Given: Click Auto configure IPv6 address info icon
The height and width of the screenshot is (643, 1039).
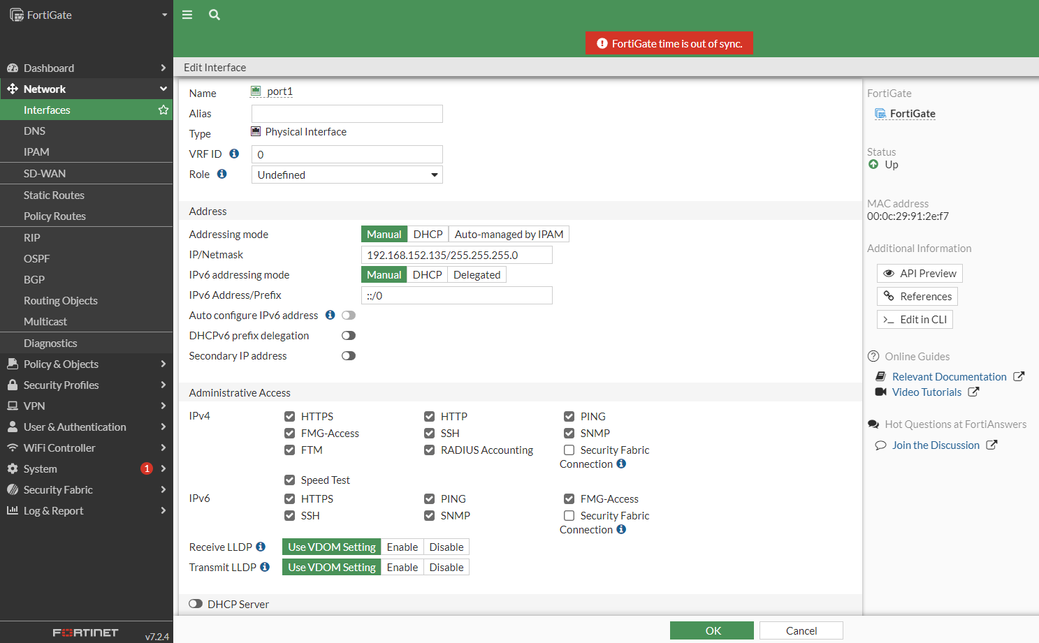Looking at the screenshot, I should tap(330, 315).
